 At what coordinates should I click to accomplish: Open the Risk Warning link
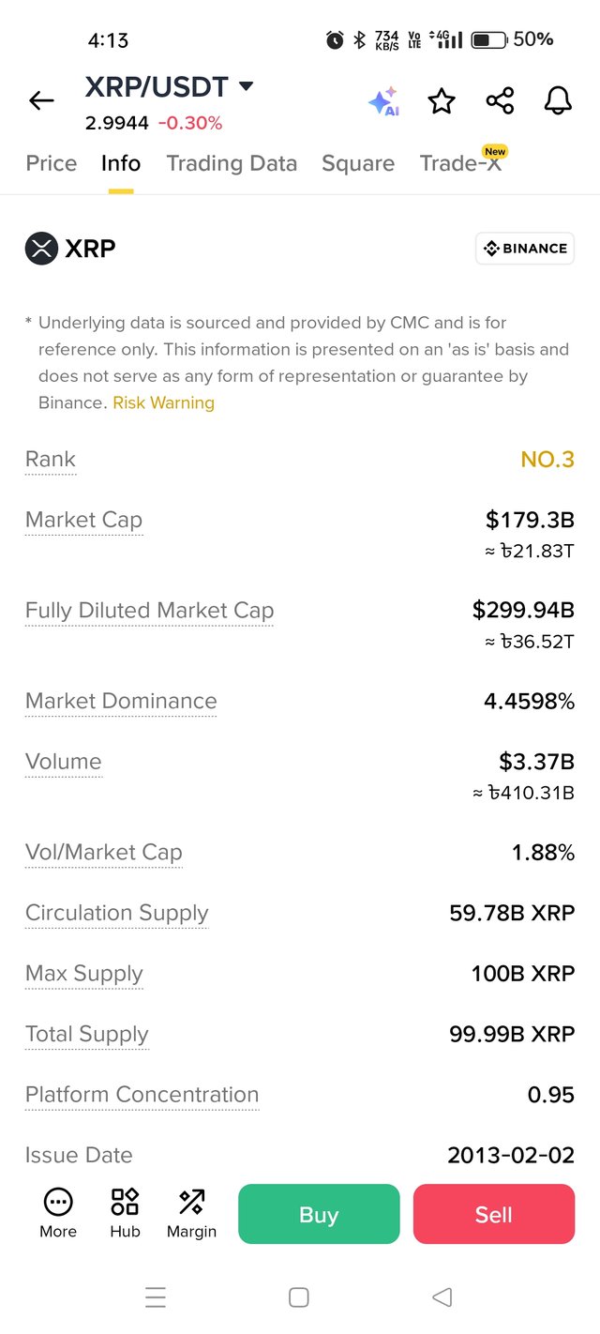(x=164, y=402)
